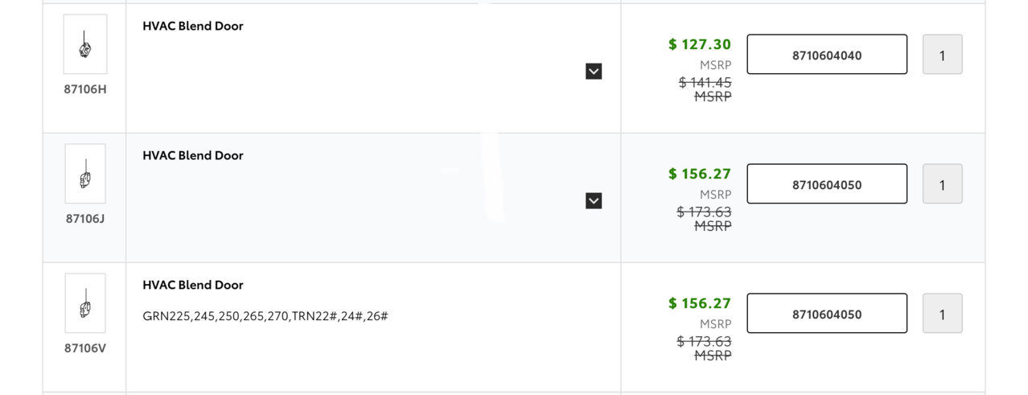Image resolution: width=1028 pixels, height=395 pixels.
Task: Open HVAC Blend Door title in 87106J row
Action: [x=193, y=155]
